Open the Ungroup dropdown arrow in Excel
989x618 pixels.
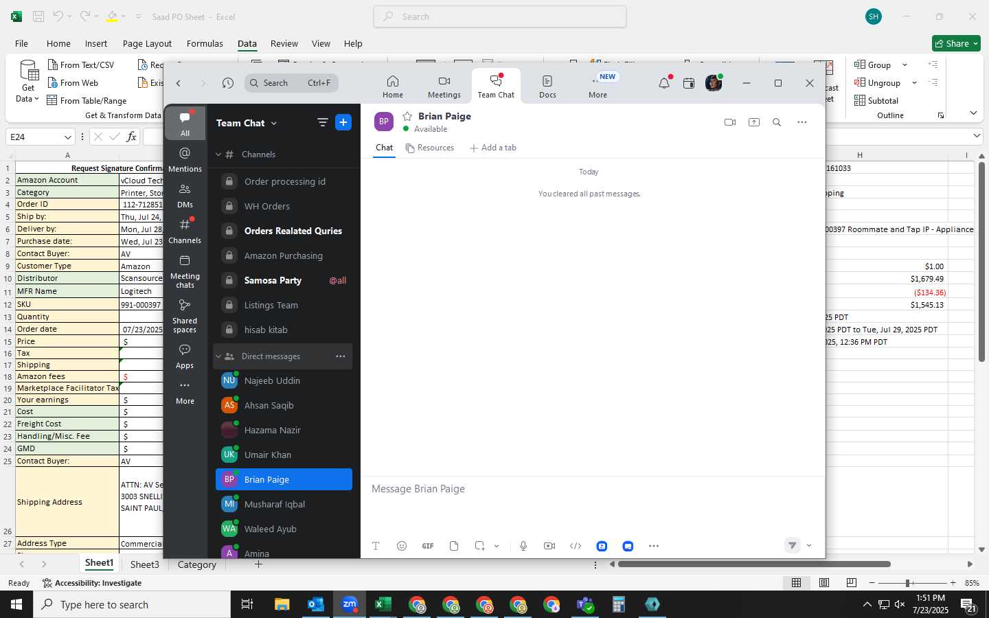coord(914,82)
